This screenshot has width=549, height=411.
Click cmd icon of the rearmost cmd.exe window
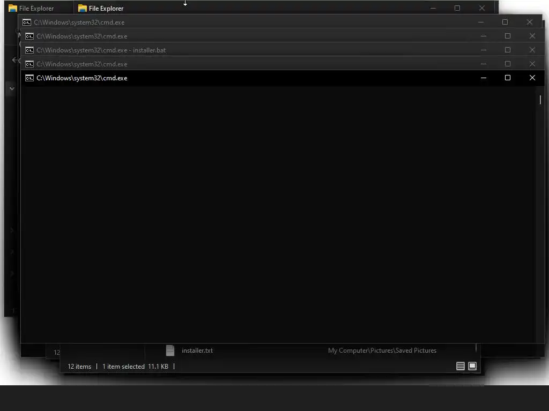coord(27,22)
